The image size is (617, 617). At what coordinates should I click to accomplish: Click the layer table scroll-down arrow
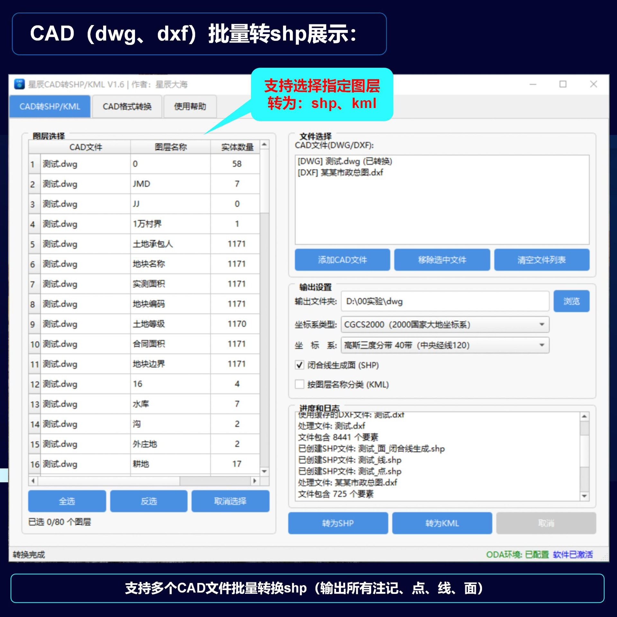pyautogui.click(x=264, y=471)
